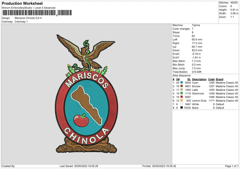Image resolution: width=240 pixels, height=169 pixels.
Task: Click the Min Stitch value '0.2 mm'
Action: pos(196,65)
